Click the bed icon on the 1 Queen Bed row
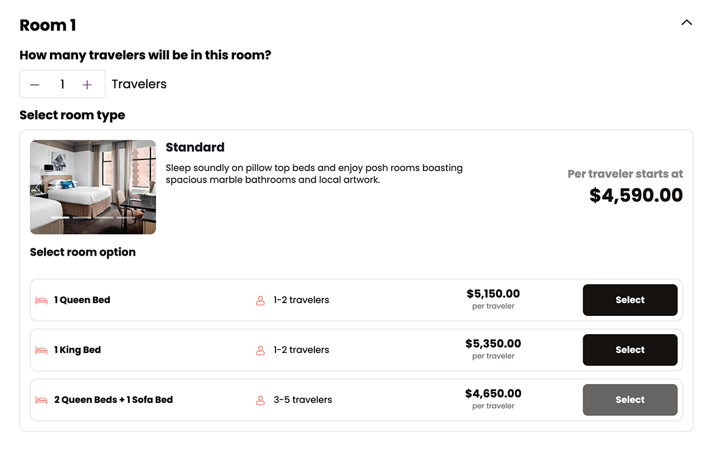713x451 pixels. pyautogui.click(x=41, y=299)
